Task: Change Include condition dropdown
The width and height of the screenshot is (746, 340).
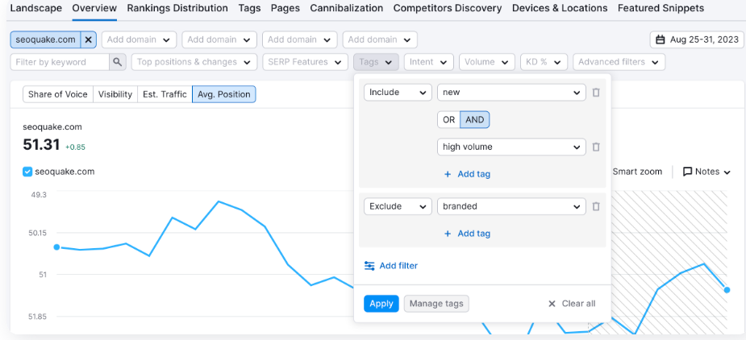Action: pos(398,93)
